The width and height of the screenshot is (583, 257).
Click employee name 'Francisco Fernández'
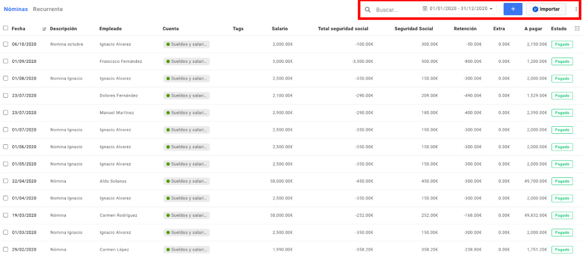121,61
